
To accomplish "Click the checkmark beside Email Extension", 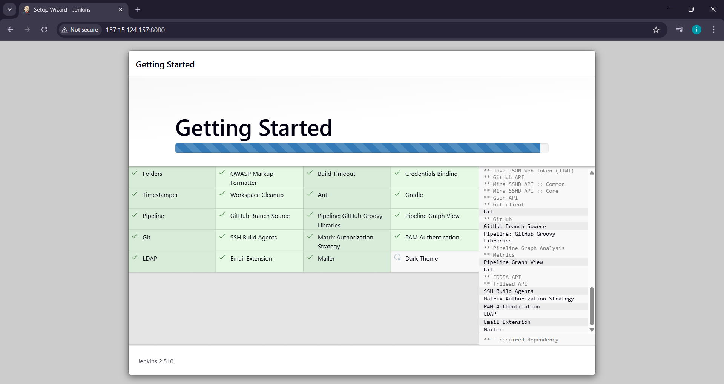I will tap(222, 258).
